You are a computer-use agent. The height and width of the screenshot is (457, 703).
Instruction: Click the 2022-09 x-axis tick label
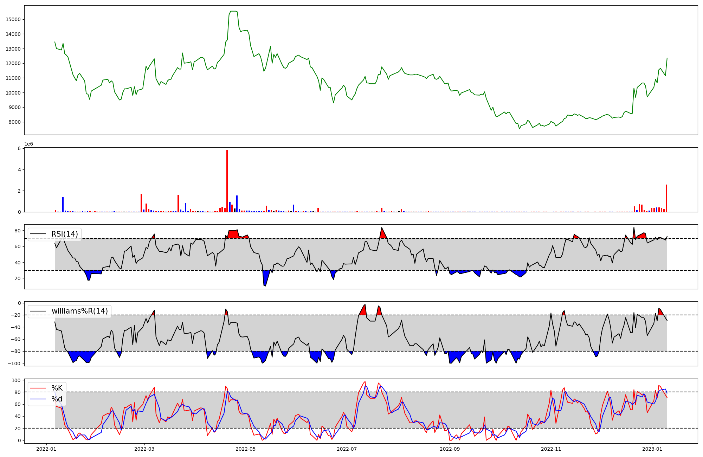(x=450, y=449)
